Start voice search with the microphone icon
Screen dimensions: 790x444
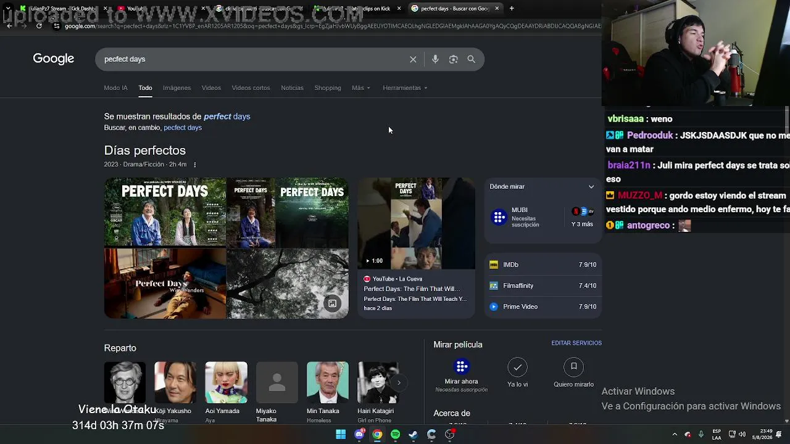coord(435,59)
